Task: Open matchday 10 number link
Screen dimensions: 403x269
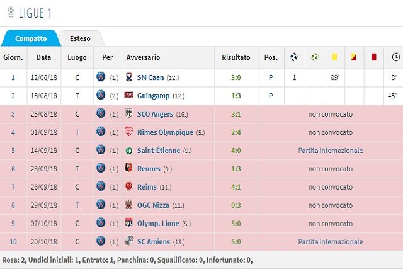Action: (13, 242)
